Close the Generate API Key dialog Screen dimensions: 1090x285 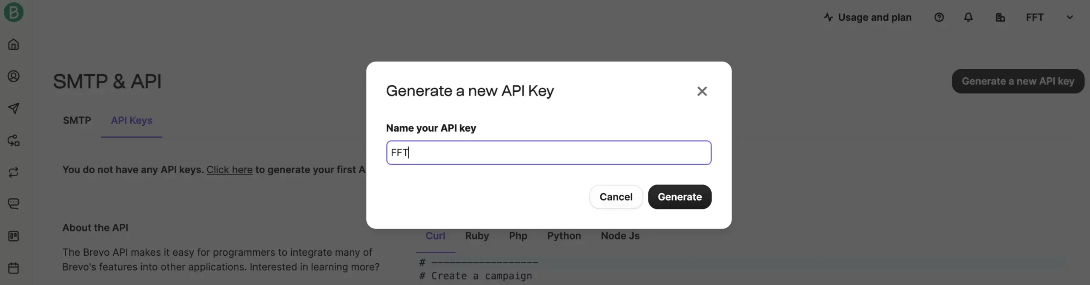pos(702,91)
